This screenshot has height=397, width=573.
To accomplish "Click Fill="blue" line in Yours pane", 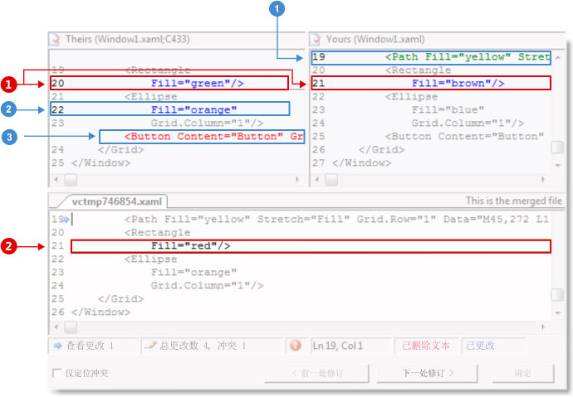I will (x=448, y=109).
